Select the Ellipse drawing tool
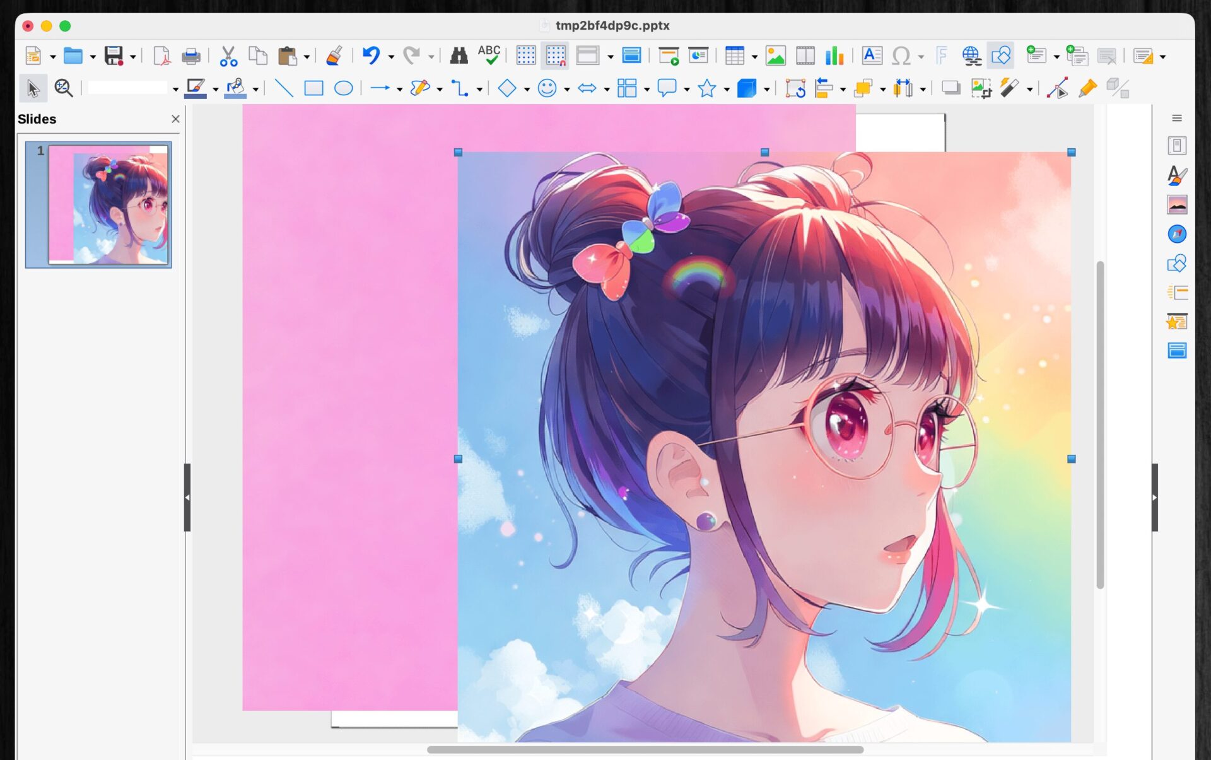The image size is (1211, 760). tap(343, 88)
